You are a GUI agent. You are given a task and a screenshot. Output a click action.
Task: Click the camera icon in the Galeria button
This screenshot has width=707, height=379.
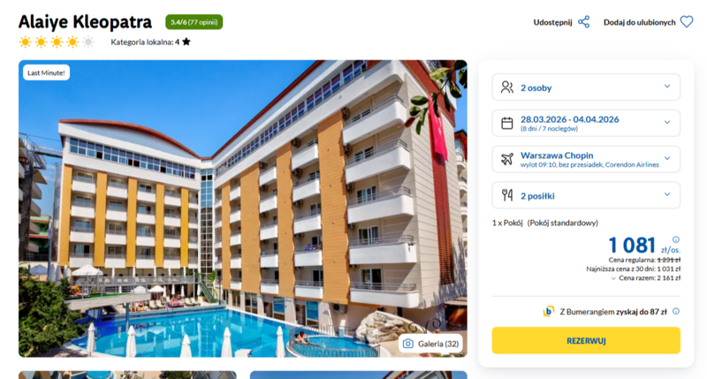pyautogui.click(x=408, y=344)
